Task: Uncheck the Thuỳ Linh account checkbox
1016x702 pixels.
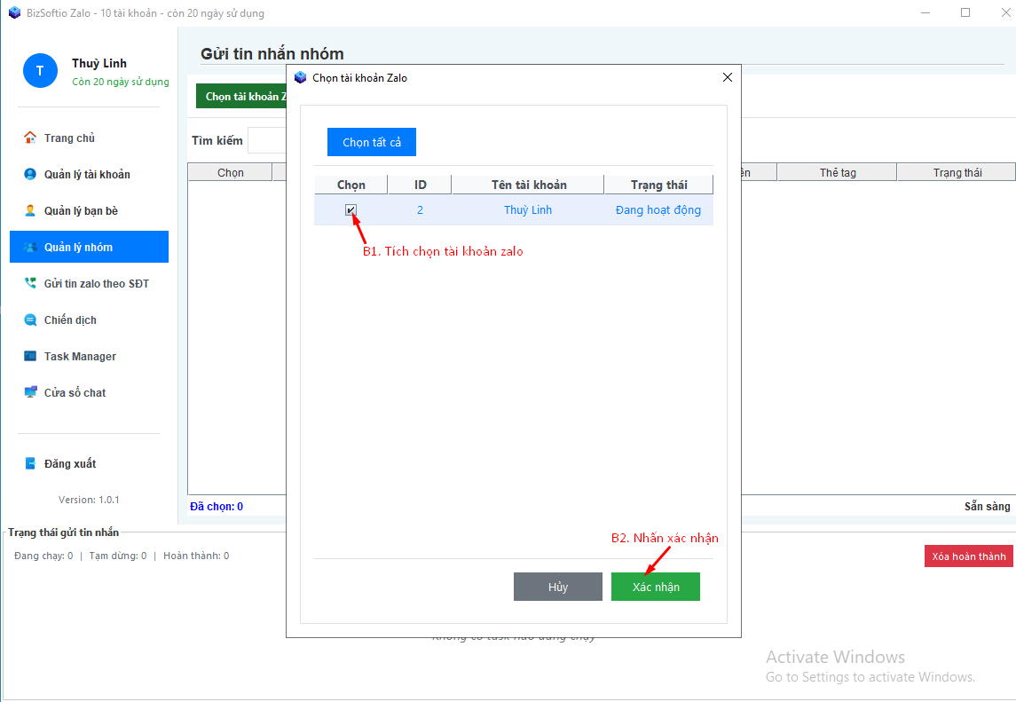Action: [x=351, y=210]
